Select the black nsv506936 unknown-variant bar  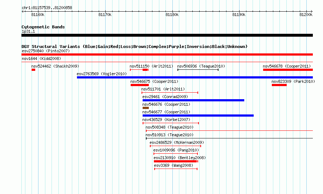coord(198,70)
